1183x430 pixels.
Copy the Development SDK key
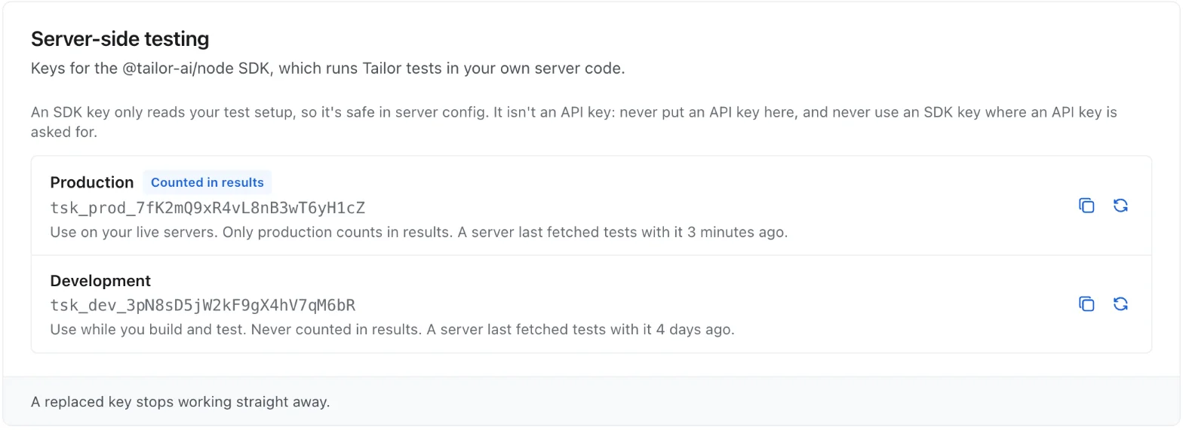1086,304
